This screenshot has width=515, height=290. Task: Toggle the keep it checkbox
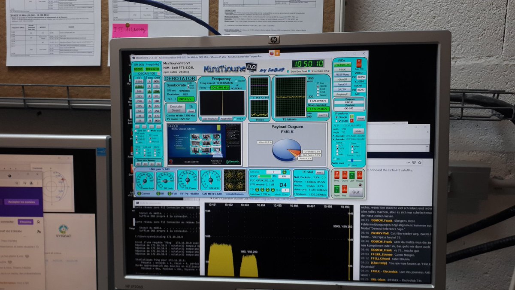pos(235,119)
